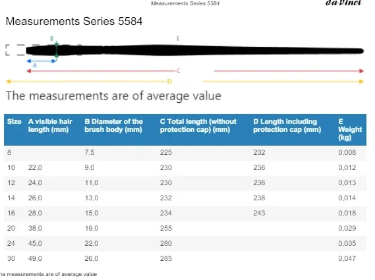This screenshot has width=375, height=280.
Task: Click the da Vinci logo
Action: 343,2
